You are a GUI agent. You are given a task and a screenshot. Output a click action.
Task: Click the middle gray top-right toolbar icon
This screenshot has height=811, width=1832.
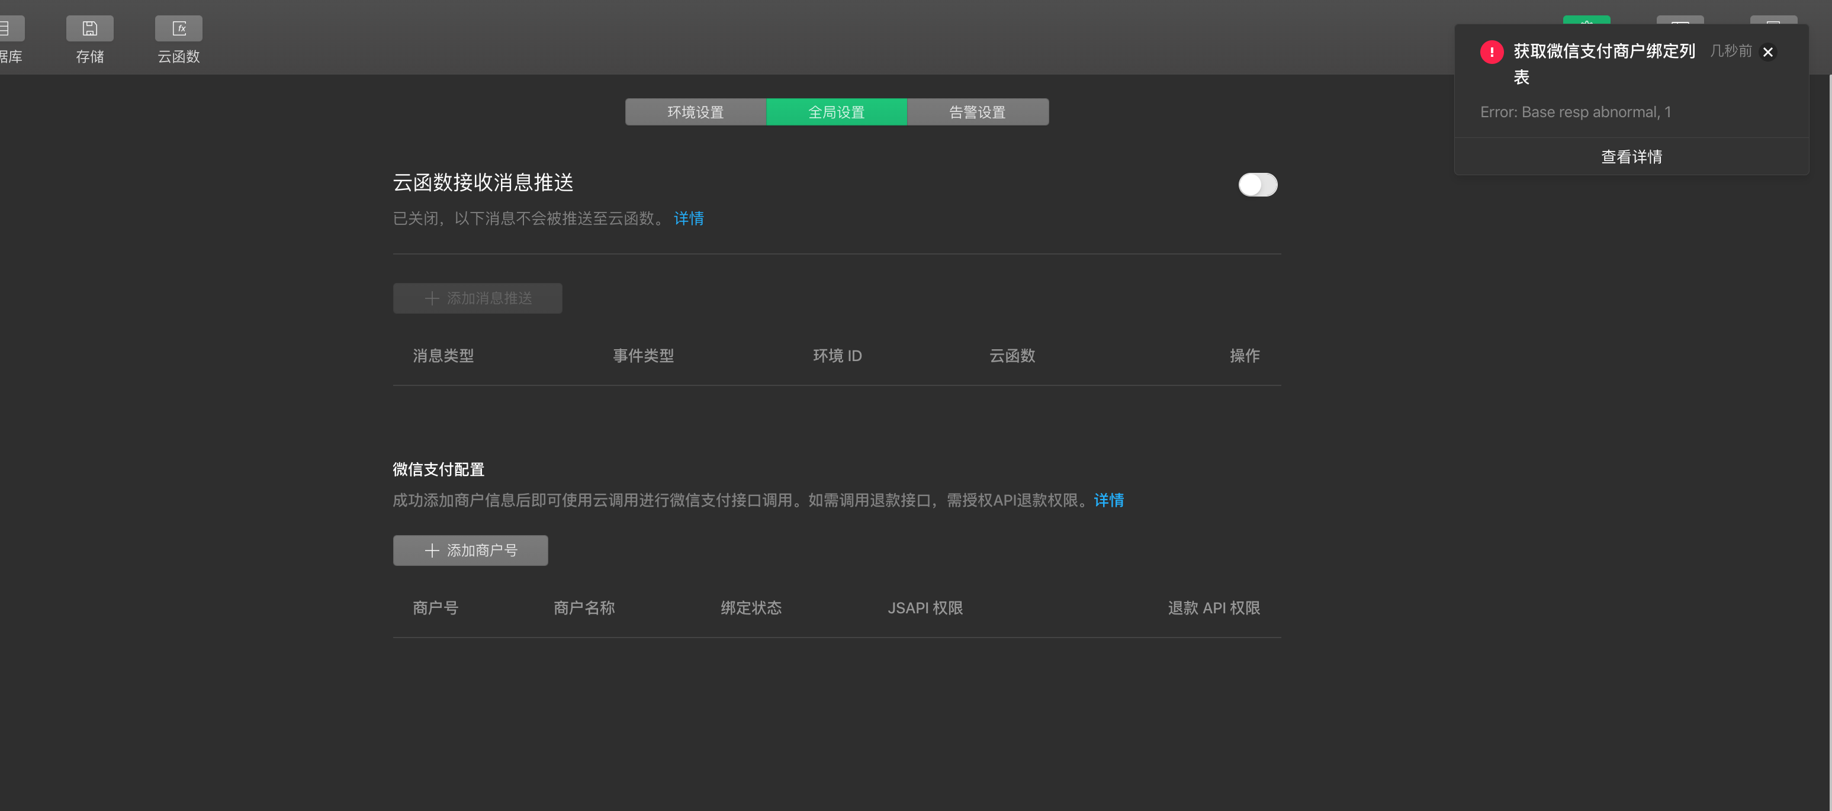[x=1680, y=20]
